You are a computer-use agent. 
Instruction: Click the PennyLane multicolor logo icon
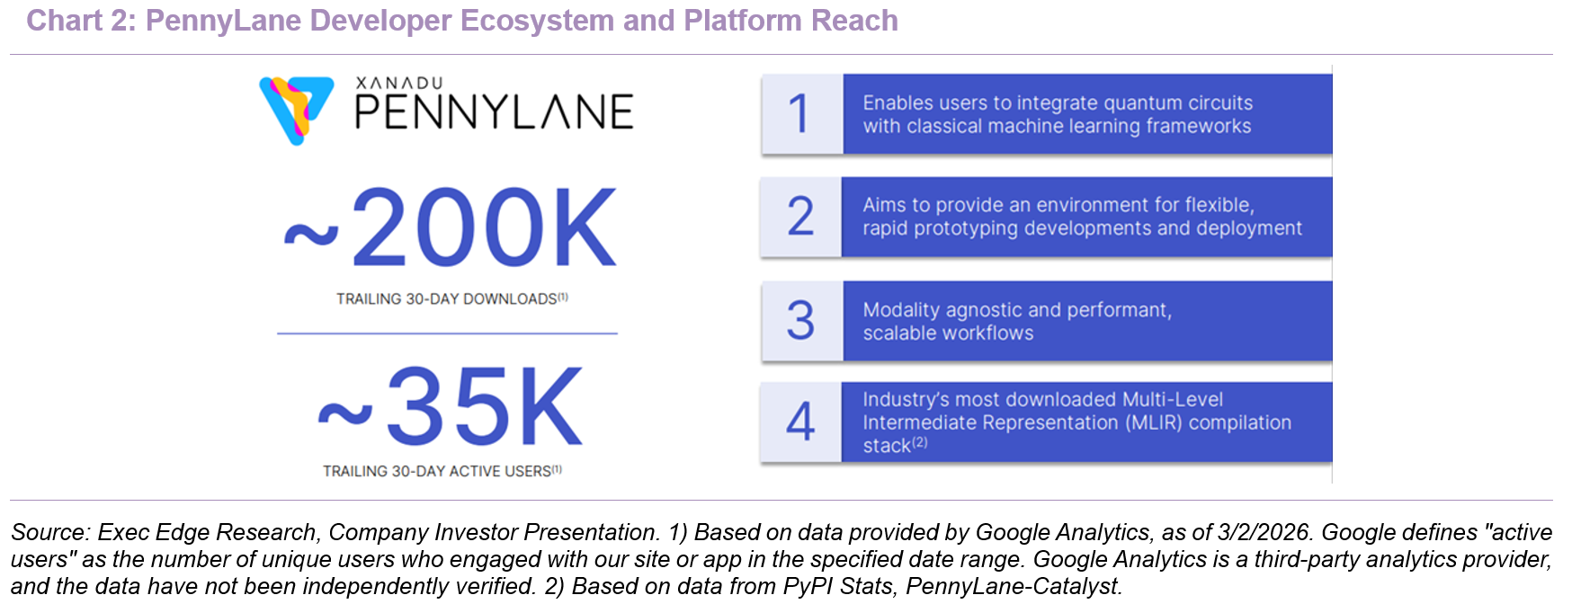[x=297, y=111]
